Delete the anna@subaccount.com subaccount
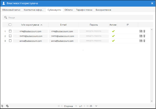Image resolution: width=156 pixels, height=109 pixels. 144,41
